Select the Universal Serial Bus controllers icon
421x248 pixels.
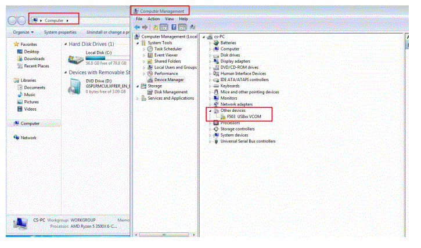(216, 141)
